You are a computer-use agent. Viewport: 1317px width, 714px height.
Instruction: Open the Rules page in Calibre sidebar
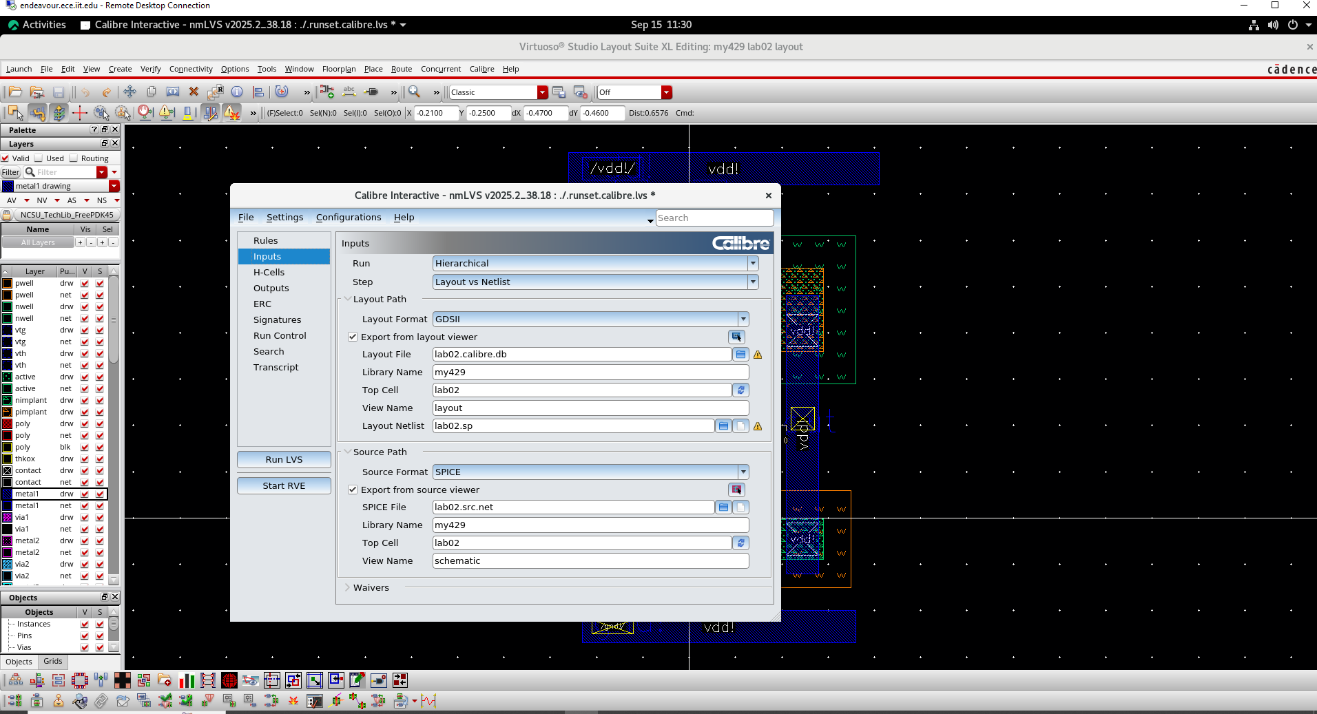coord(265,240)
